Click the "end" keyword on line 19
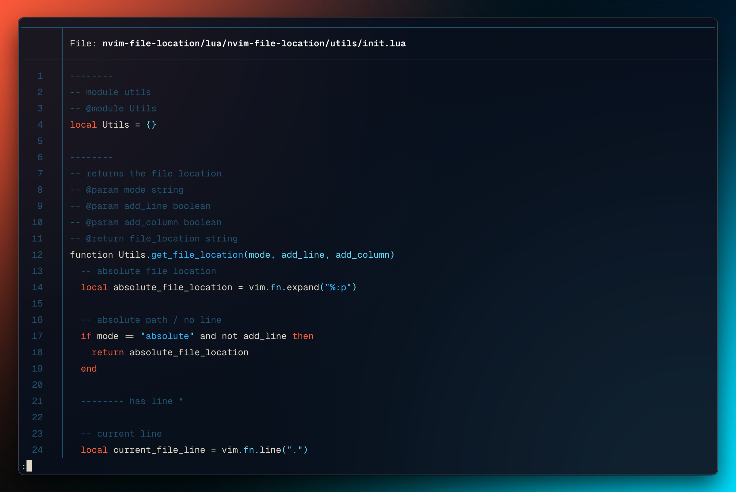Screen dimensions: 736x492 [89, 369]
